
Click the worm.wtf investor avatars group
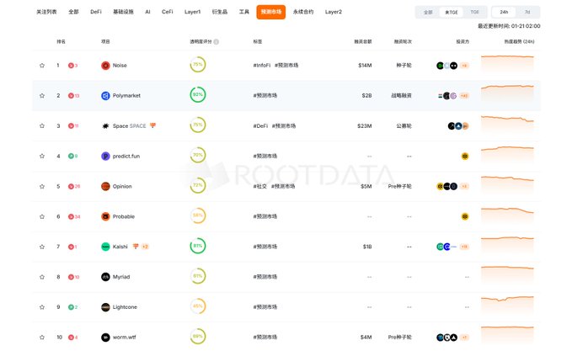pyautogui.click(x=446, y=338)
